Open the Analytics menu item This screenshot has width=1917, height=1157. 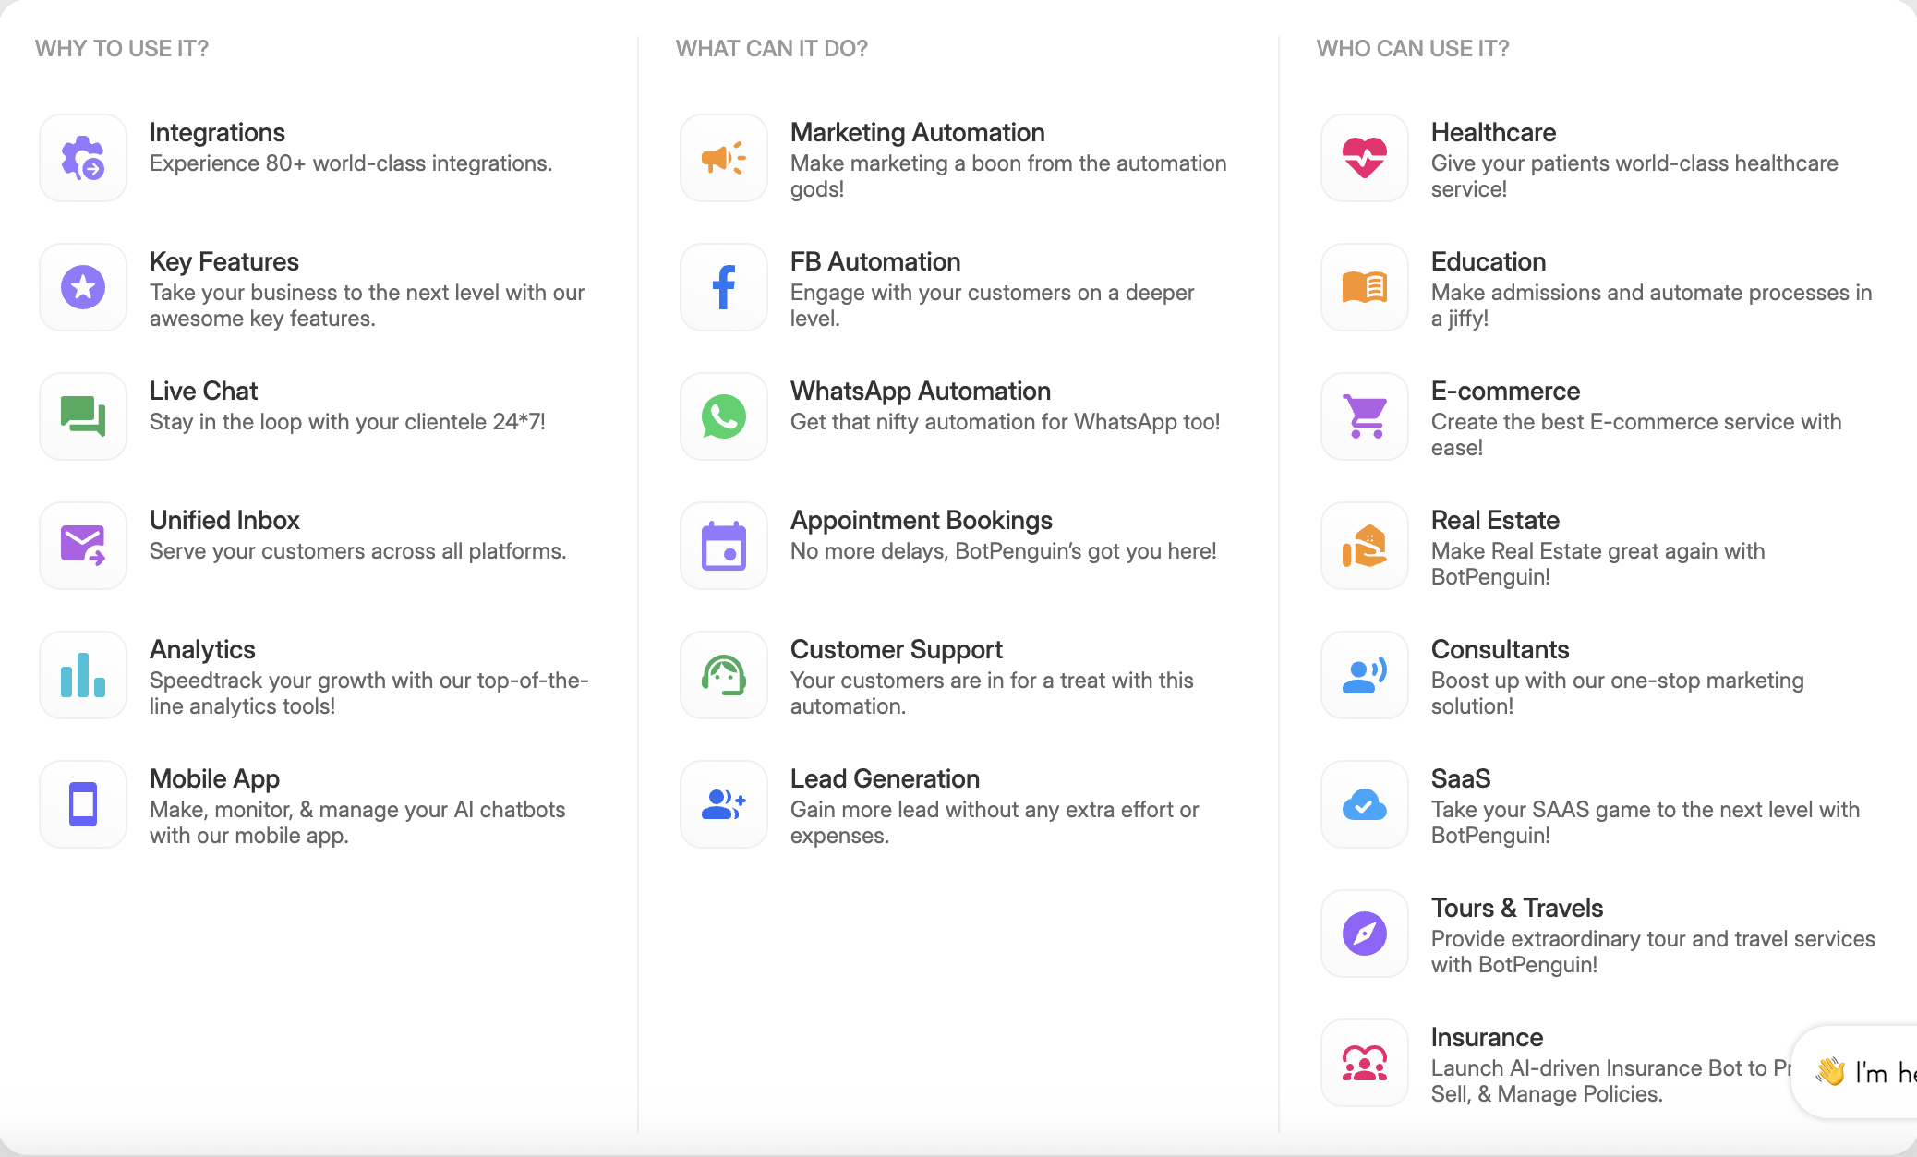[202, 649]
